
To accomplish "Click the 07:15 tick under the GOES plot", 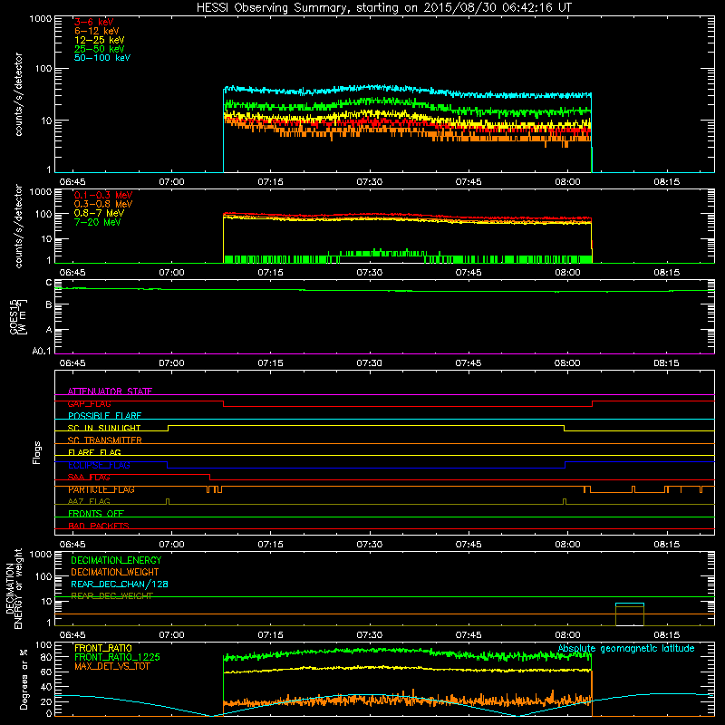I will (x=270, y=363).
